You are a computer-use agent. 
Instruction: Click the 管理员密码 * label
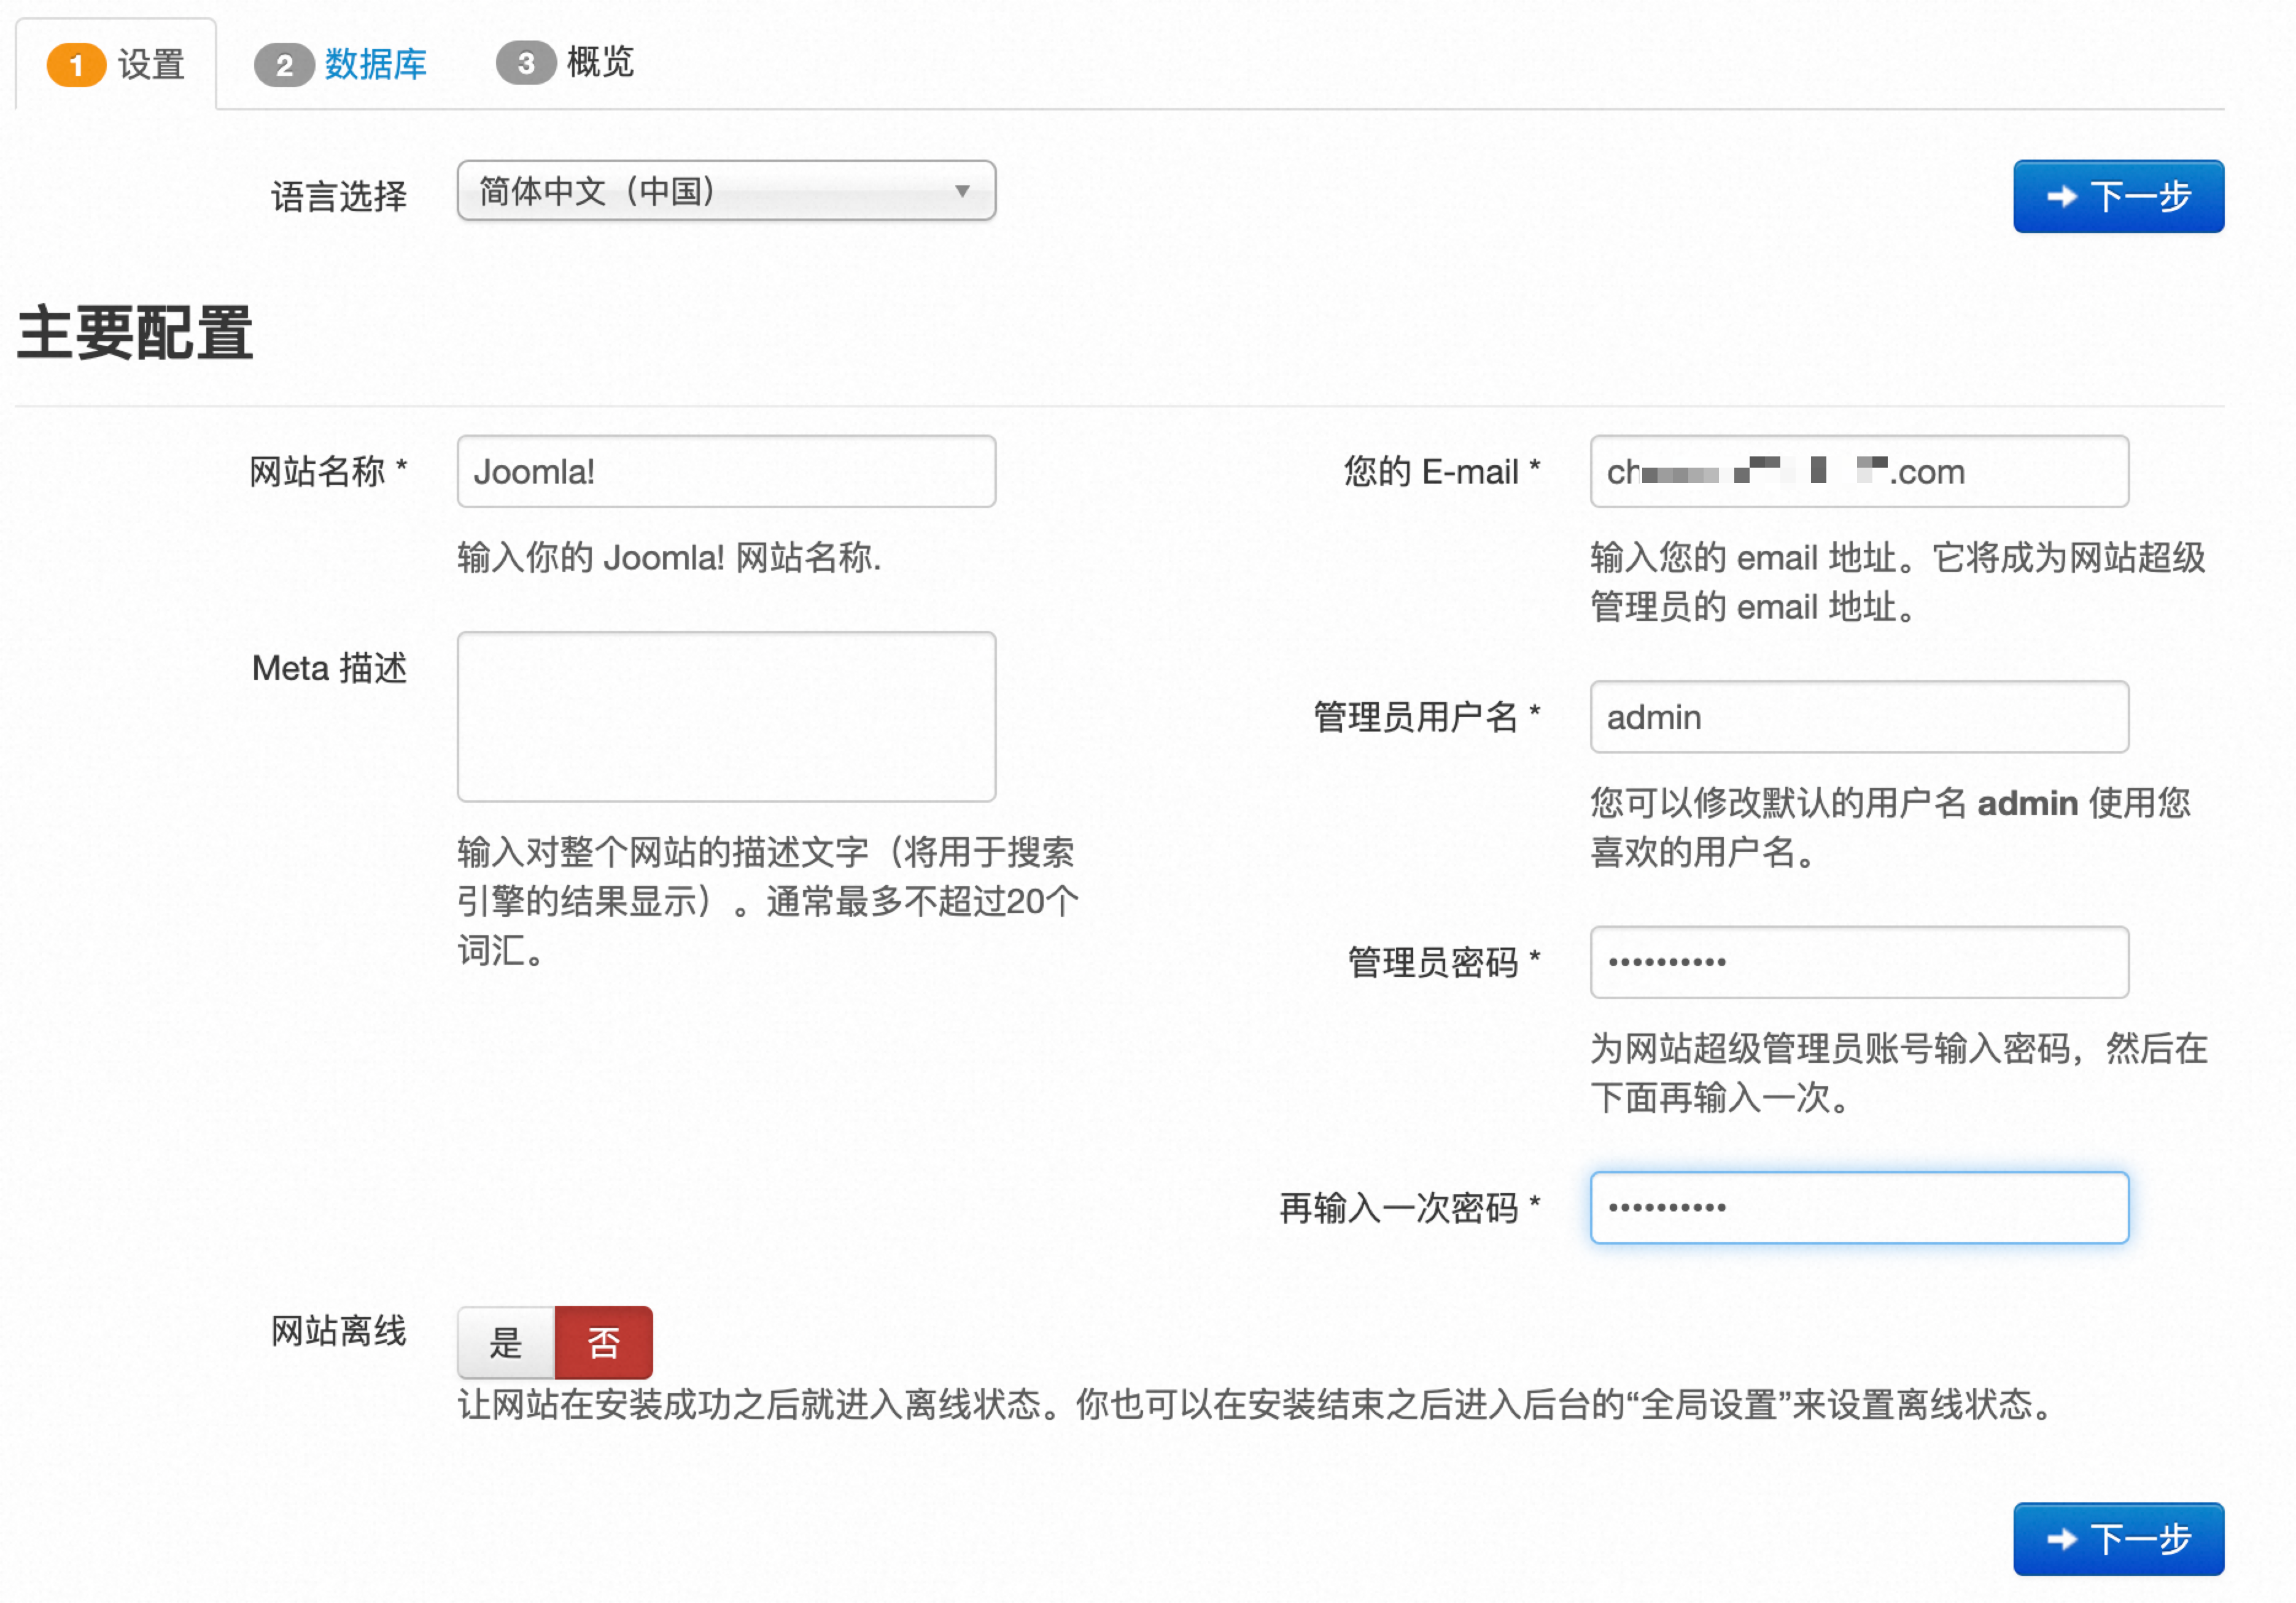tap(1443, 962)
